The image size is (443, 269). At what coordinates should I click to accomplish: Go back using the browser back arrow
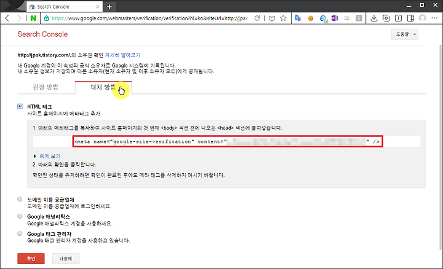7,18
